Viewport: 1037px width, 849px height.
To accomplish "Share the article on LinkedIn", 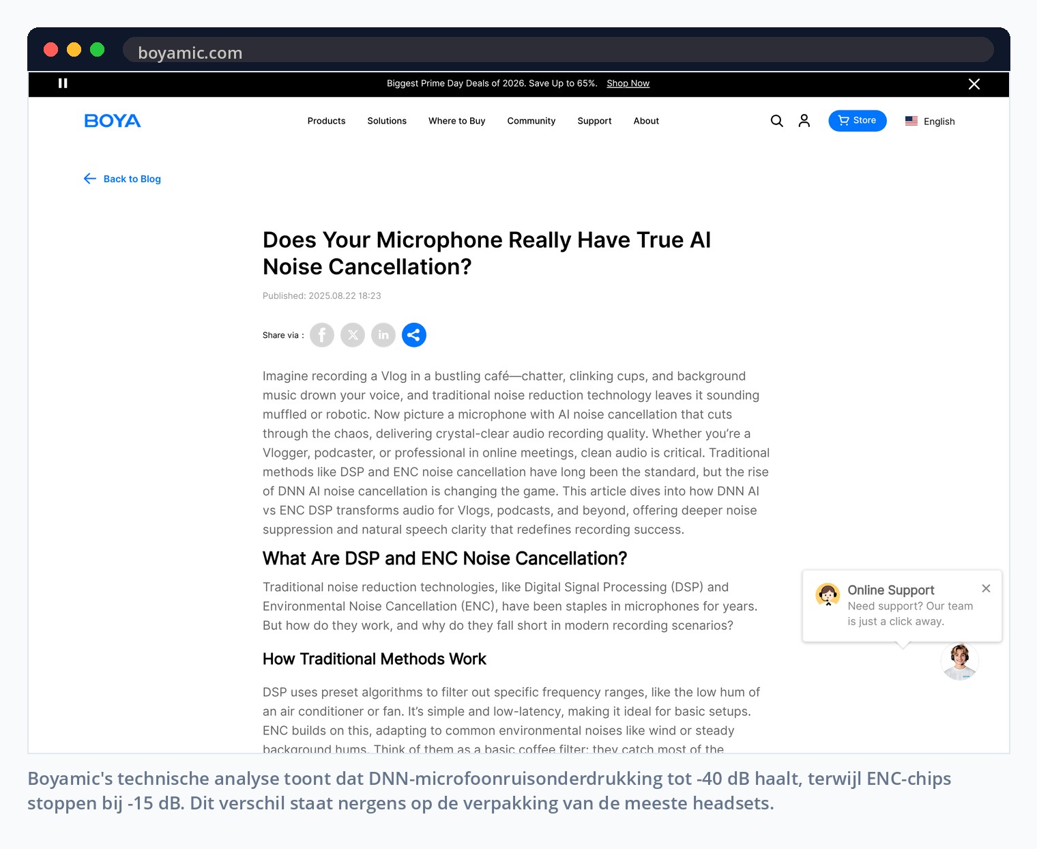I will 383,335.
